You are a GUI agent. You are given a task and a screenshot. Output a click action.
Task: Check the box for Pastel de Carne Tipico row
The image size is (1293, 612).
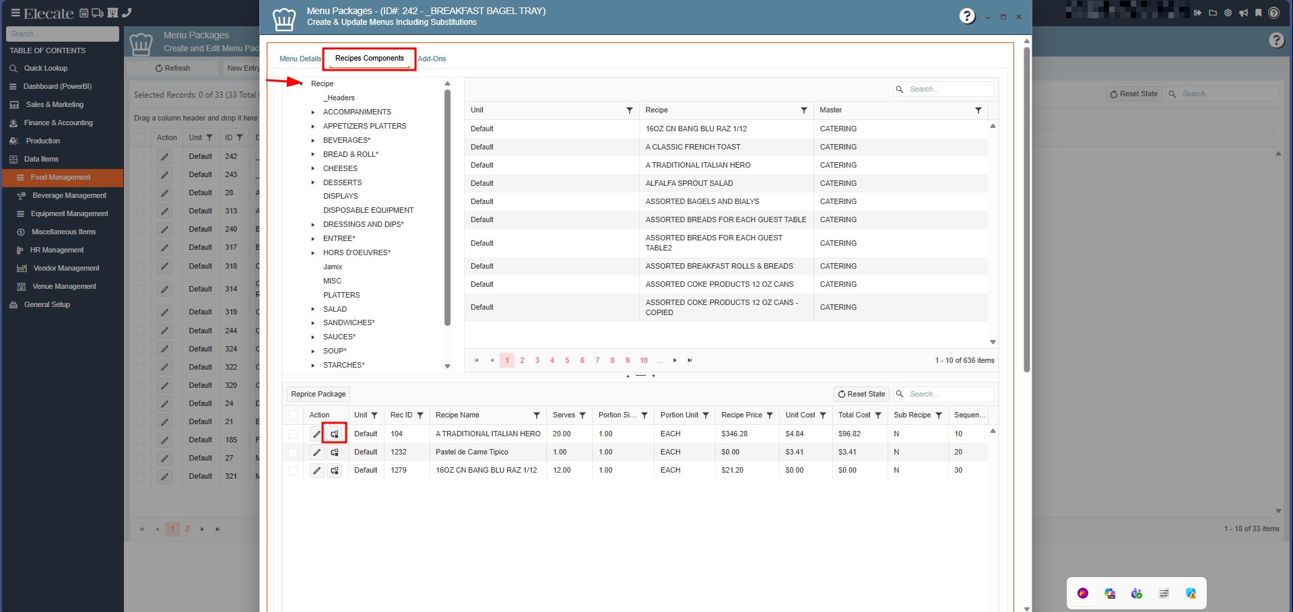(293, 452)
